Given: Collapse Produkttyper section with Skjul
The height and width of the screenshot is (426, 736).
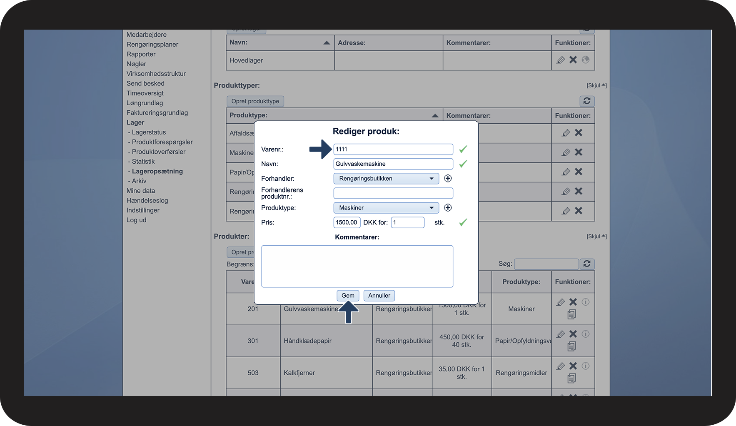Looking at the screenshot, I should coord(596,85).
